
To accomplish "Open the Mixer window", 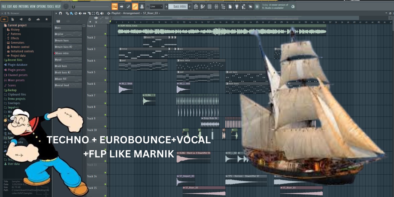I will point(216,7).
